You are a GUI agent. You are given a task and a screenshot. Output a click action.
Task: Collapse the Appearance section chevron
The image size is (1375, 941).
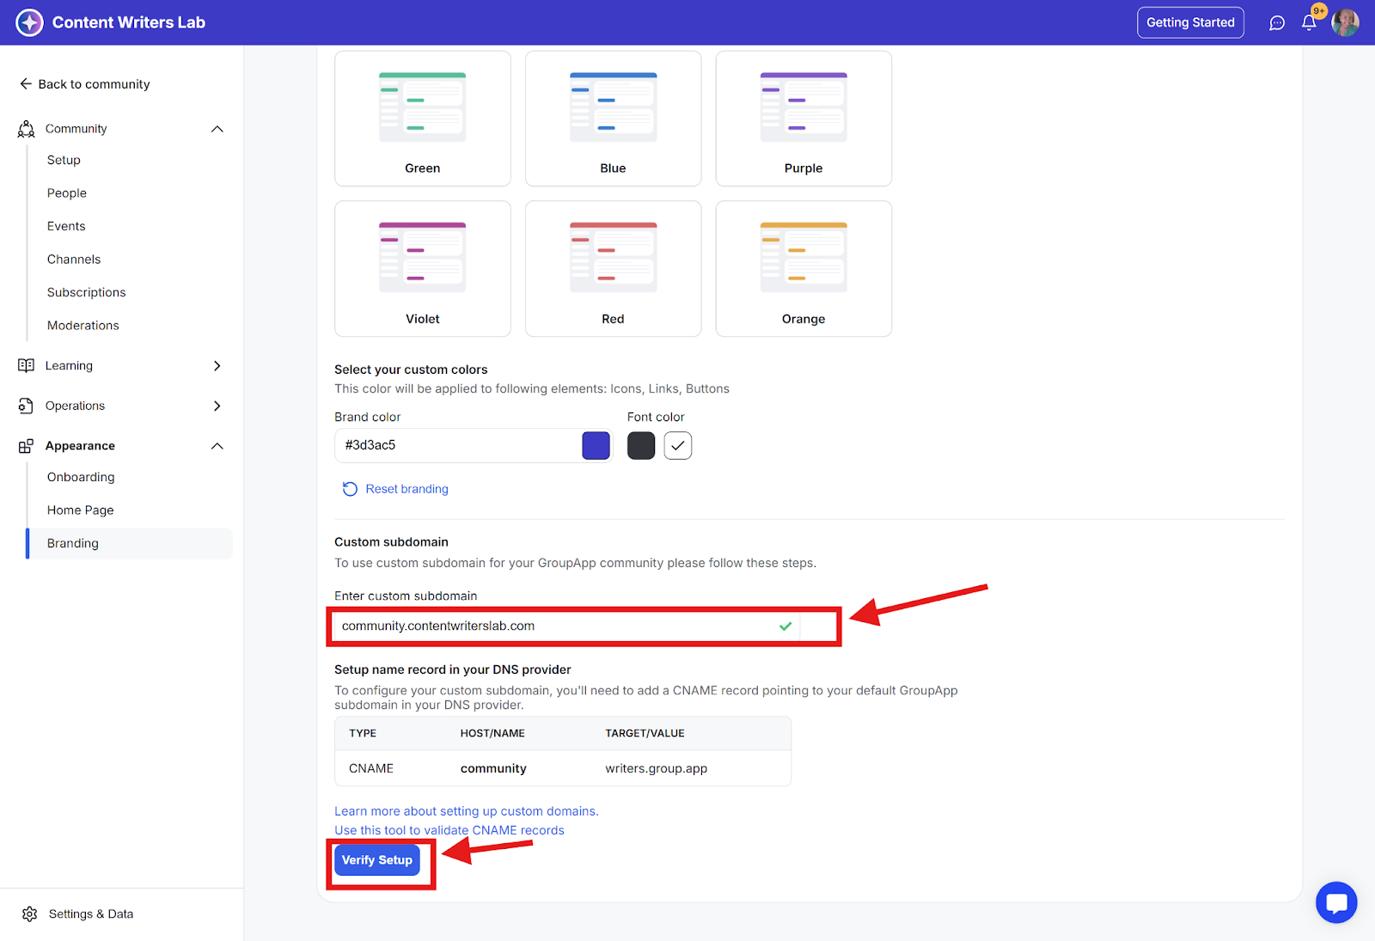pos(217,446)
